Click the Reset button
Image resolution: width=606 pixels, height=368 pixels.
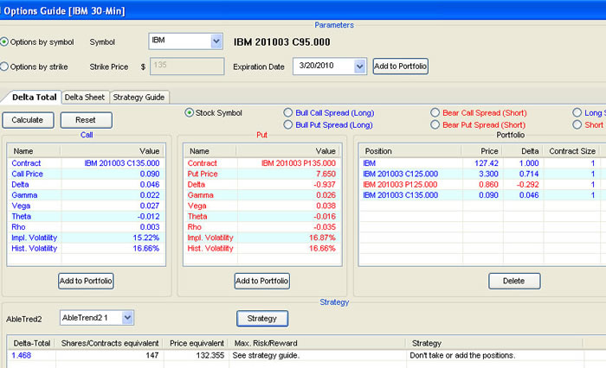coord(85,120)
